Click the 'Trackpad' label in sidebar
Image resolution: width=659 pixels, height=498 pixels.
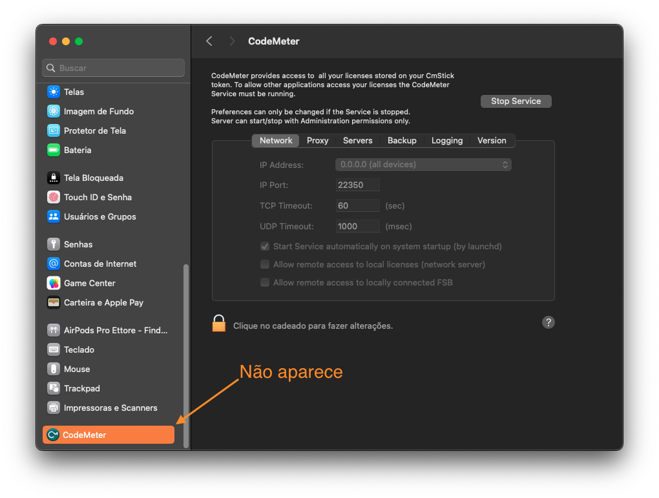[x=82, y=388]
